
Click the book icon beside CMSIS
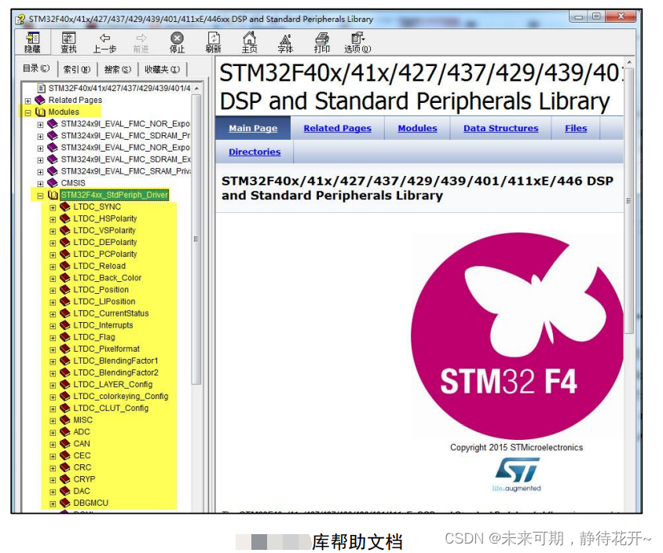tap(53, 183)
